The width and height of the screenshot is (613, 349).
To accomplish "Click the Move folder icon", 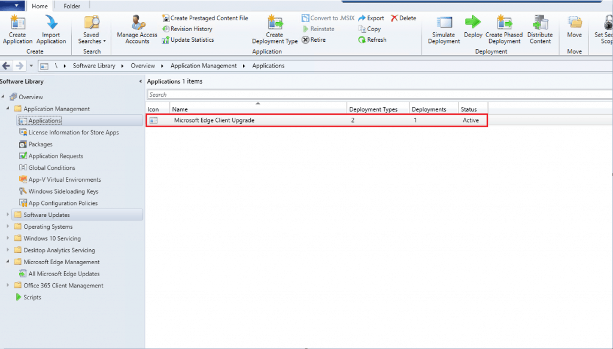I will (574, 23).
